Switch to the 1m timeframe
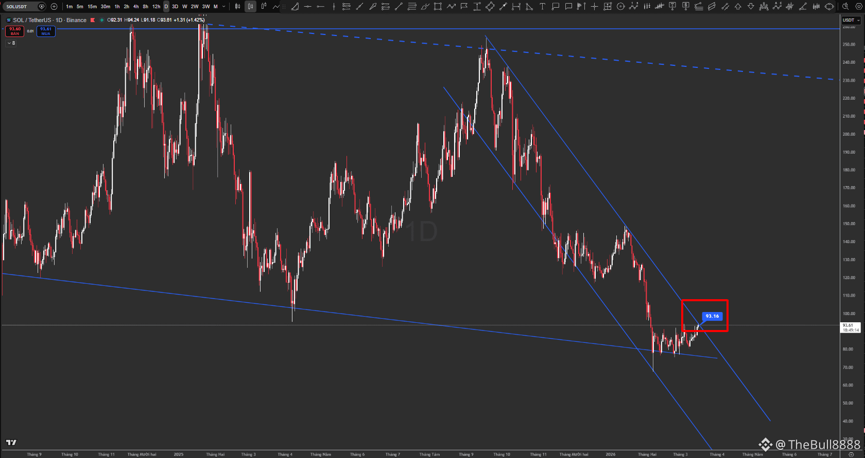This screenshot has height=458, width=865. click(x=70, y=7)
